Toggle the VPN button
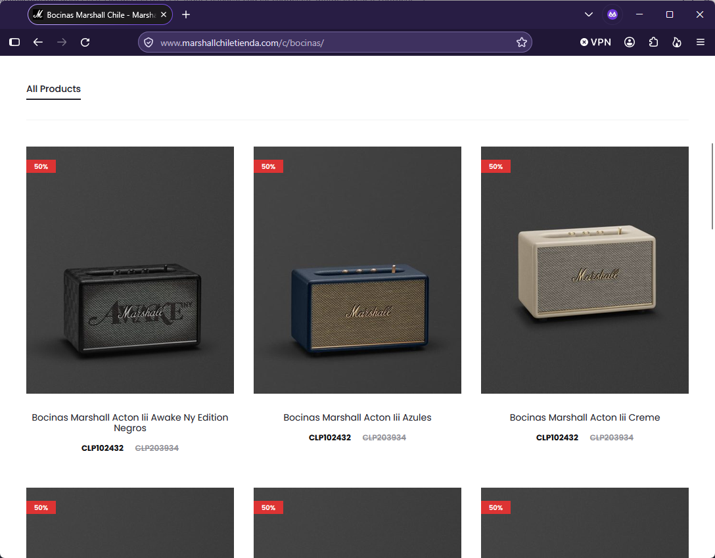The width and height of the screenshot is (715, 558). click(x=595, y=43)
